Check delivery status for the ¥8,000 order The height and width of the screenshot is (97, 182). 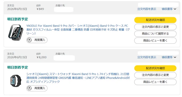155,68
